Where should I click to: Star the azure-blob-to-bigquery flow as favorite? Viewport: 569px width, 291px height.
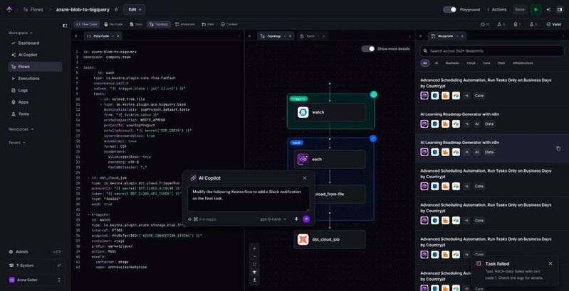(x=116, y=10)
